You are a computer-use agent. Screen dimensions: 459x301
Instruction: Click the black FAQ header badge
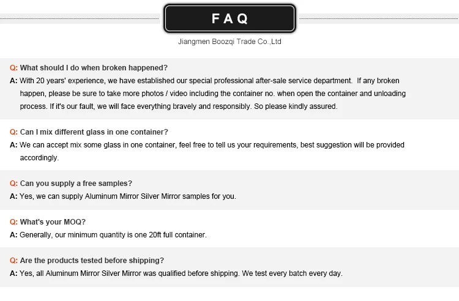[x=229, y=18]
